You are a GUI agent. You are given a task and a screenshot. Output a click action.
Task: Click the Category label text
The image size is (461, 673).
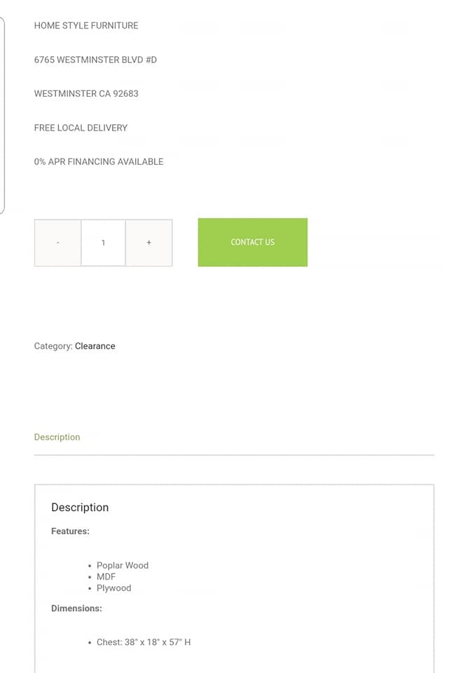(x=53, y=346)
